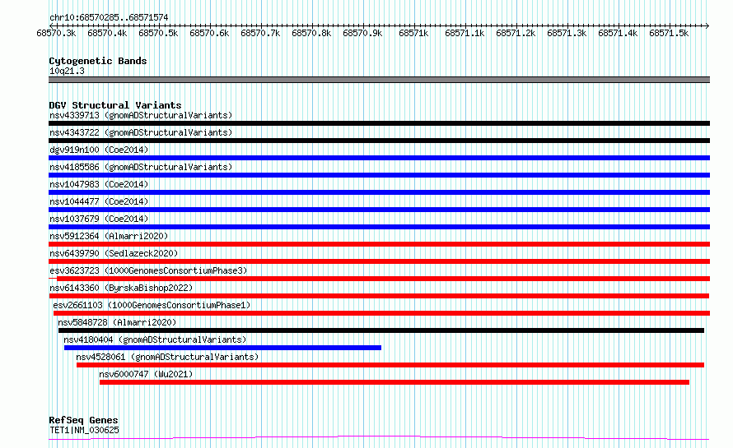Select the black bar under nsv5848728
The height and width of the screenshot is (448, 733).
[x=381, y=330]
